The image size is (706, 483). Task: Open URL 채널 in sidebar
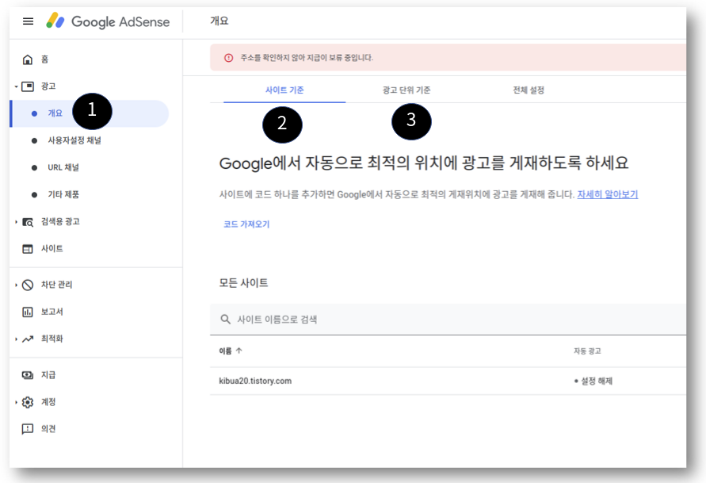click(x=63, y=167)
